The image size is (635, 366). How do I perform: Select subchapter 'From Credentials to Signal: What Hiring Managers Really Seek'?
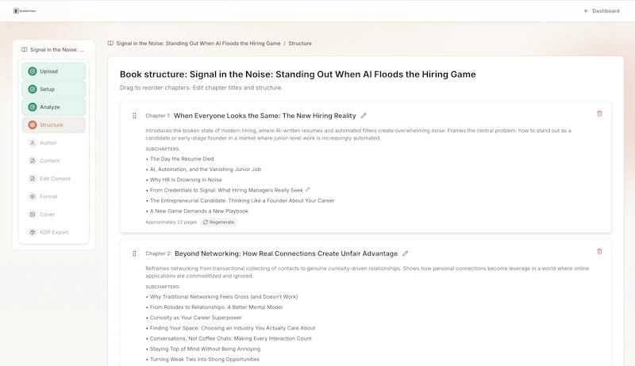(226, 190)
